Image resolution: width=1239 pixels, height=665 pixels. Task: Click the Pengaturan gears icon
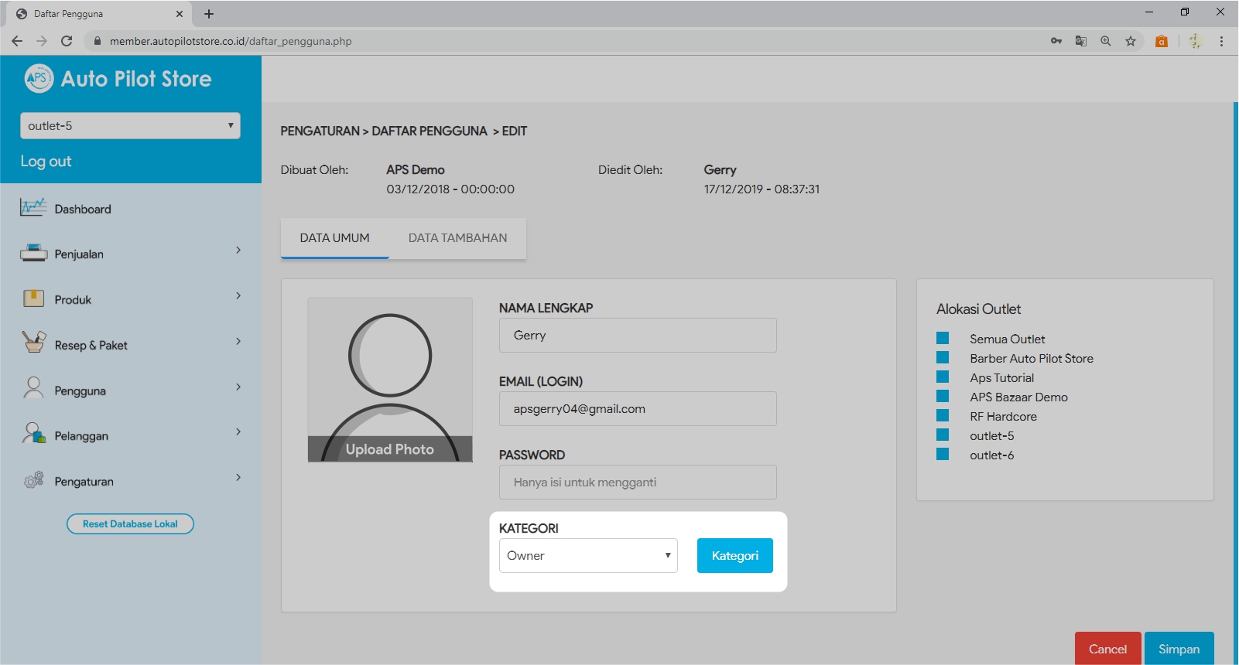click(x=33, y=480)
